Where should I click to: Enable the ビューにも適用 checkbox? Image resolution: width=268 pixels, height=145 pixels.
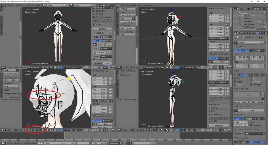[94, 59]
